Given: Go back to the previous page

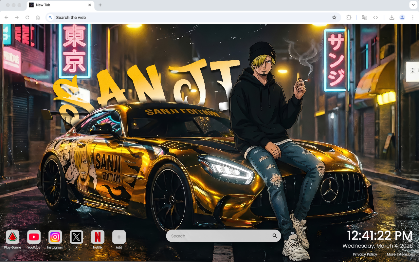Looking at the screenshot, I should point(7,17).
